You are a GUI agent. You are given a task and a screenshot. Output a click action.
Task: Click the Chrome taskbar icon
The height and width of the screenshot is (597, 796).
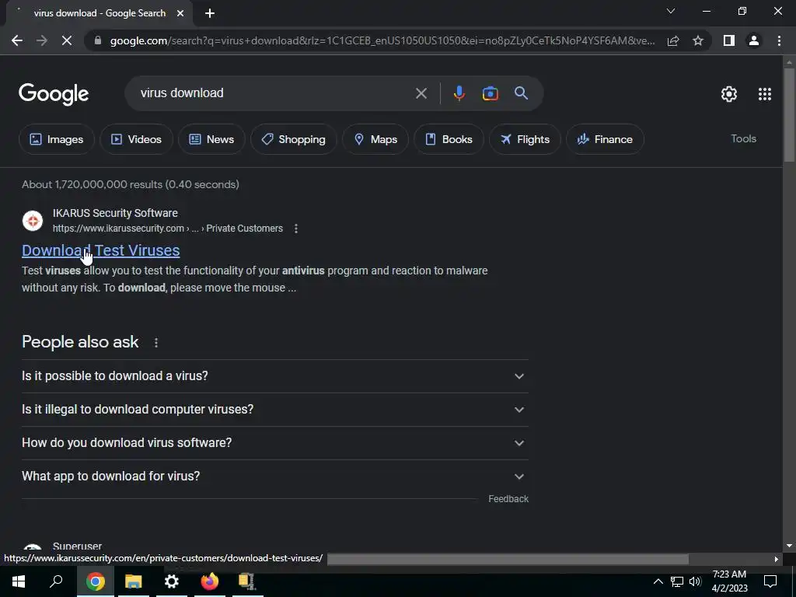(95, 581)
